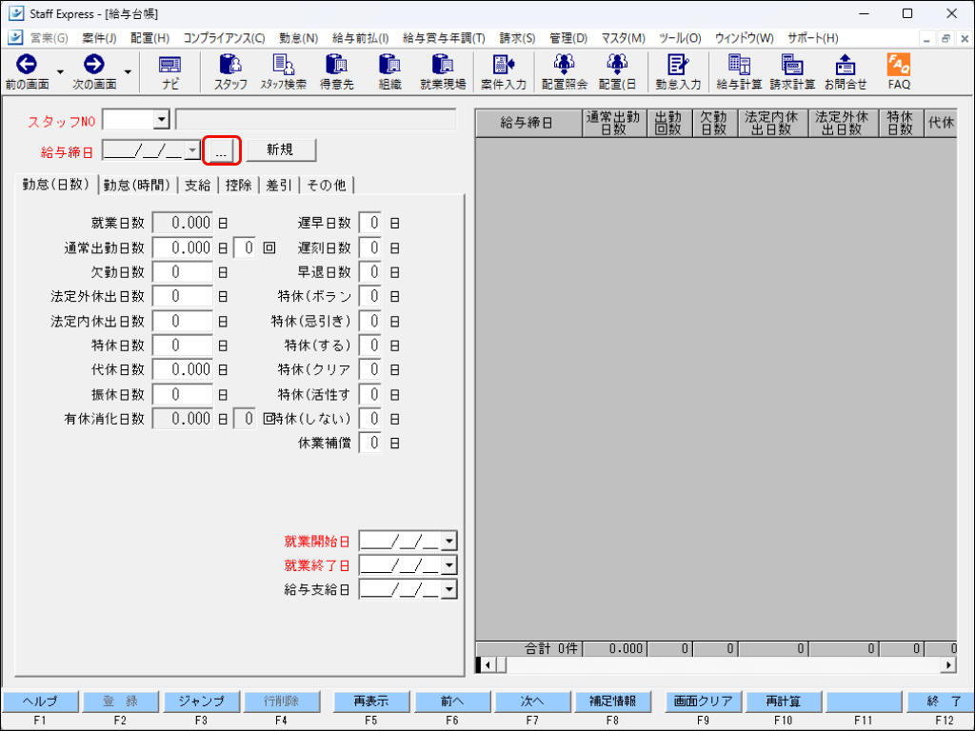The image size is (975, 731).
Task: Open the 営業(G) menu
Action: (x=50, y=38)
